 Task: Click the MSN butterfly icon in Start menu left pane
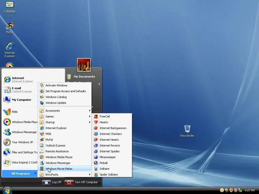[7, 112]
